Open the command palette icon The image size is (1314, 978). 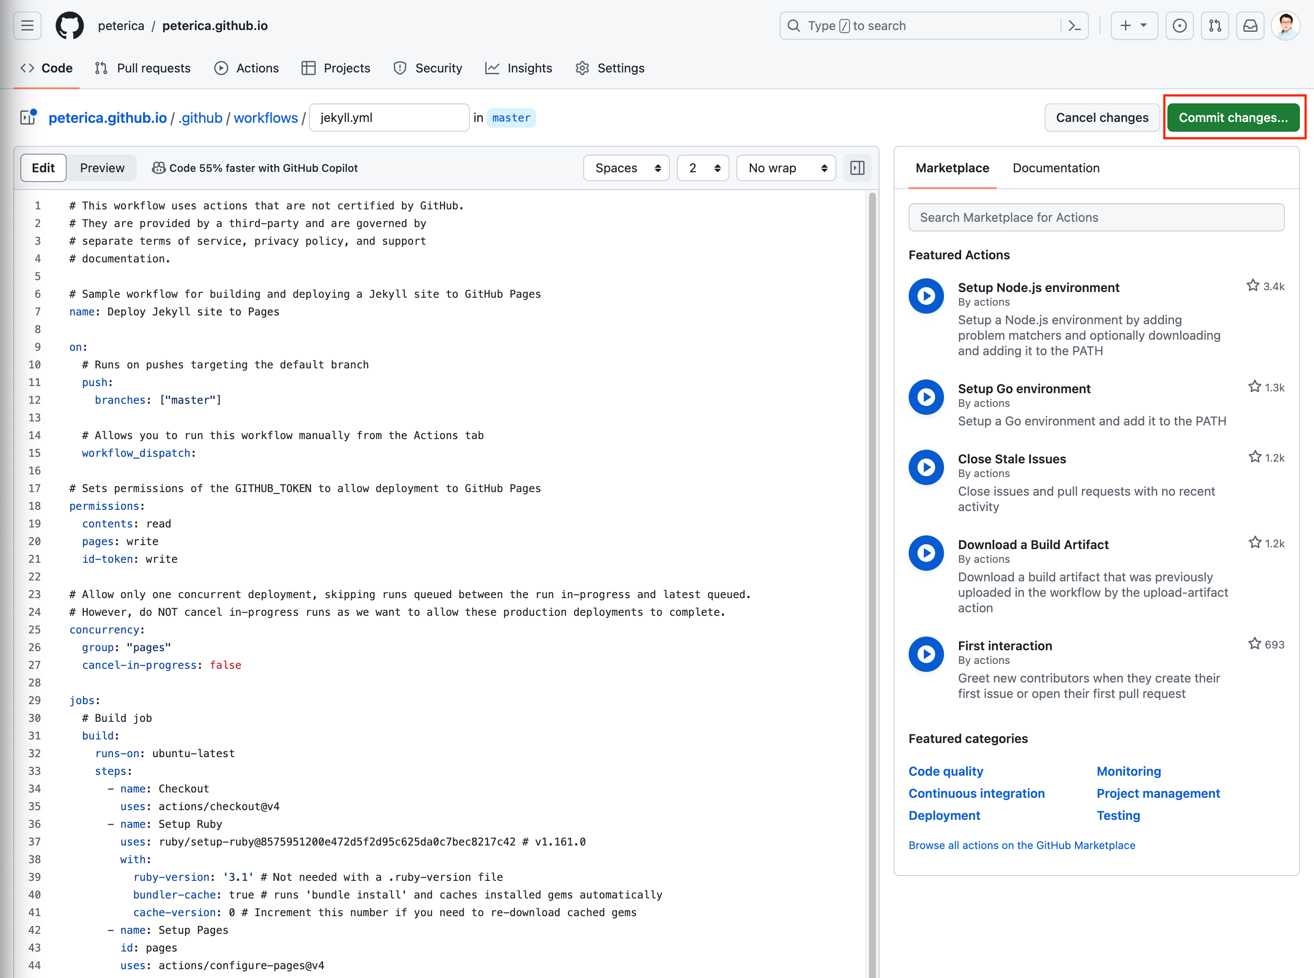click(x=1074, y=26)
